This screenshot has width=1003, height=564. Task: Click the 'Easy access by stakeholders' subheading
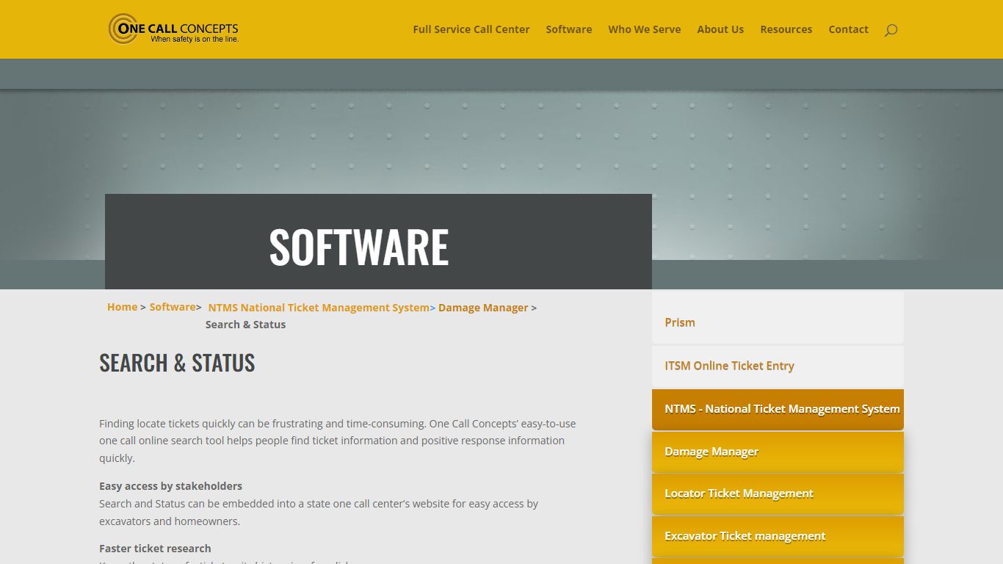[x=170, y=486]
